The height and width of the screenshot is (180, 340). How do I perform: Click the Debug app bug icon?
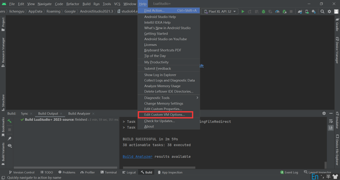click(263, 11)
